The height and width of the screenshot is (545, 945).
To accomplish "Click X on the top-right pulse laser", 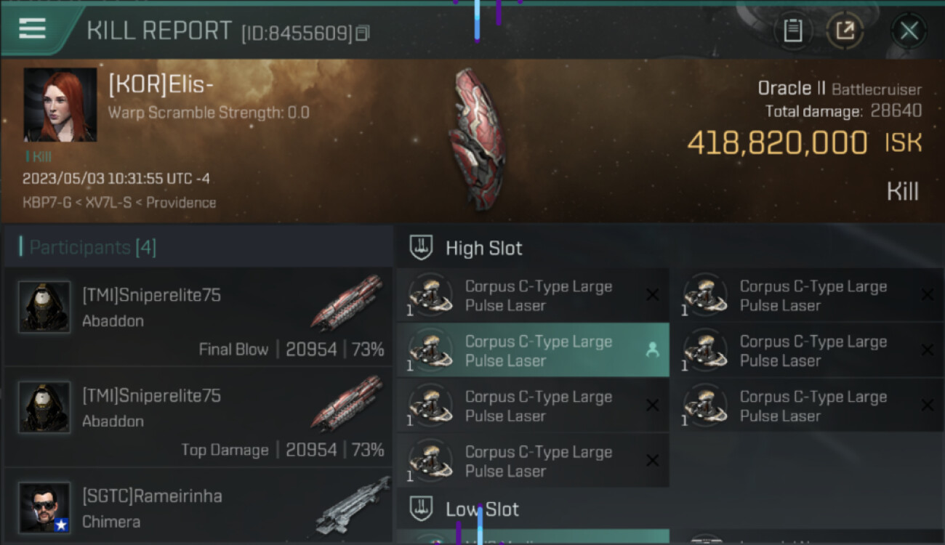I will point(927,294).
